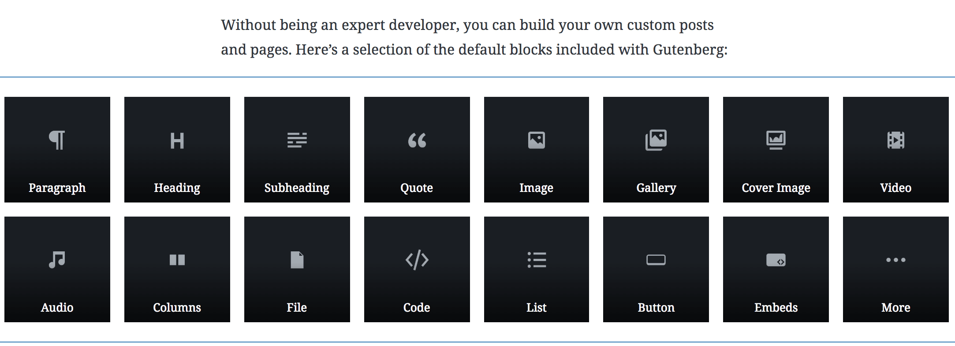
Task: Click the Image block picture icon
Action: 537,140
